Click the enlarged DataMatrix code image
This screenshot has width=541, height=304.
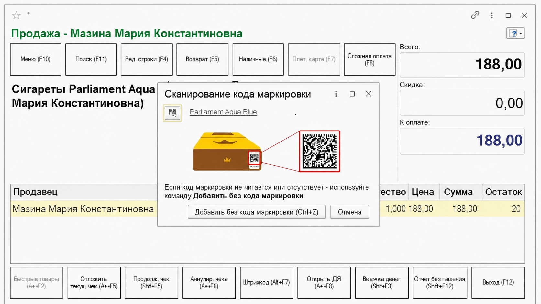320,151
